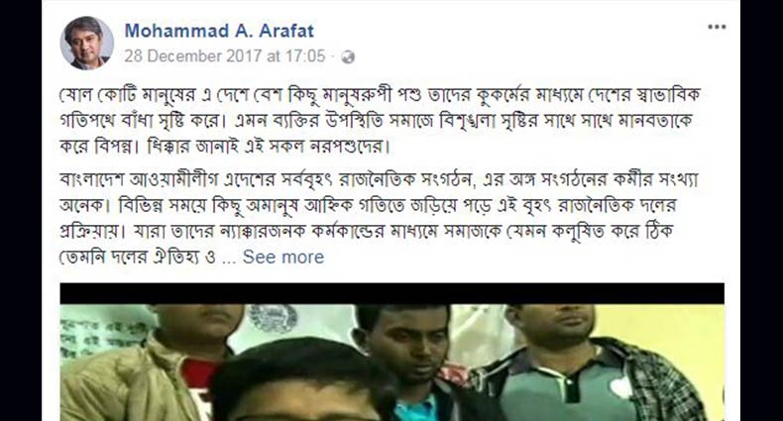Click the globe public audience icon
The image size is (783, 421).
coord(348,56)
